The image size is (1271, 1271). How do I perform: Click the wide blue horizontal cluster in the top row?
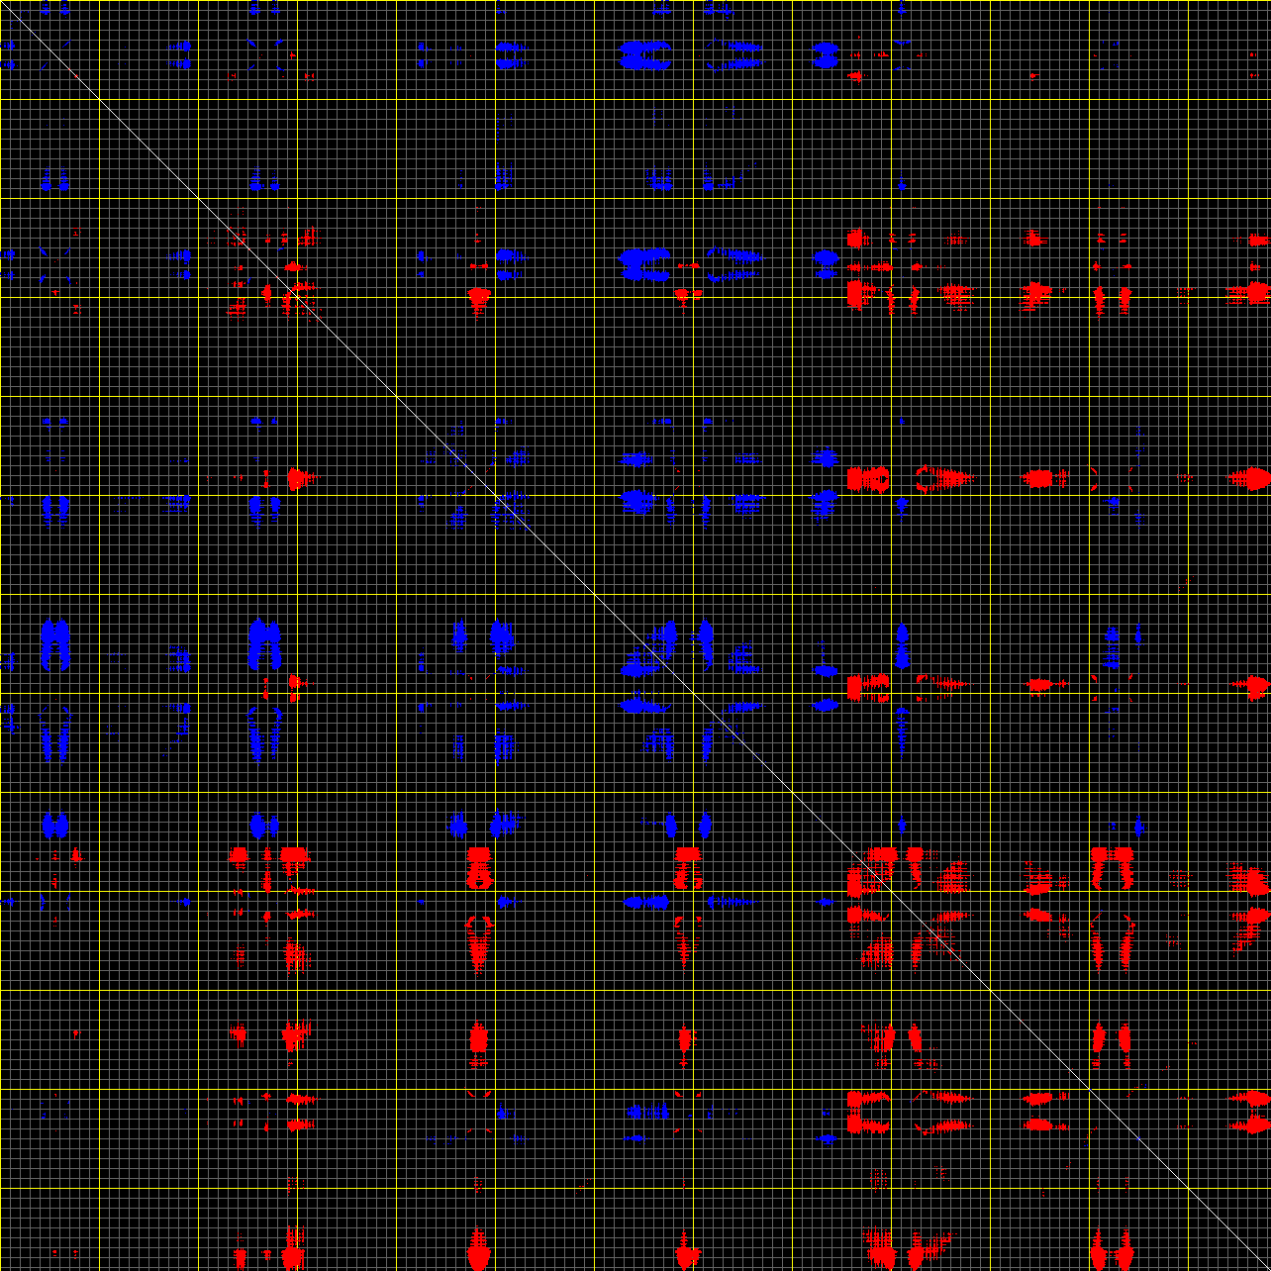pyautogui.click(x=643, y=54)
